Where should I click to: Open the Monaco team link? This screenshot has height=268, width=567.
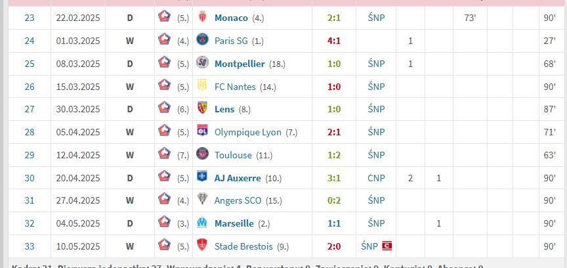(231, 18)
